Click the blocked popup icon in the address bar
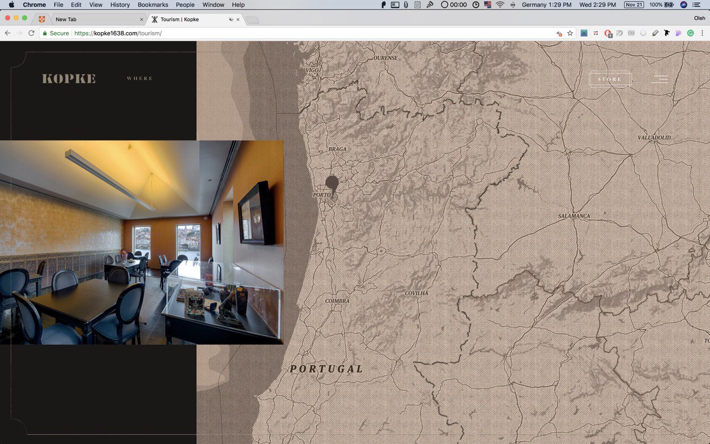The width and height of the screenshot is (710, 444). 559,33
